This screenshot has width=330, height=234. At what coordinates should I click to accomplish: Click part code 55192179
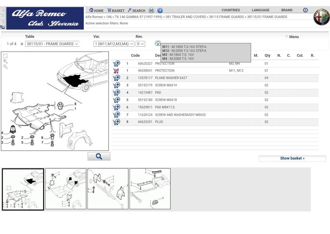tap(145, 85)
